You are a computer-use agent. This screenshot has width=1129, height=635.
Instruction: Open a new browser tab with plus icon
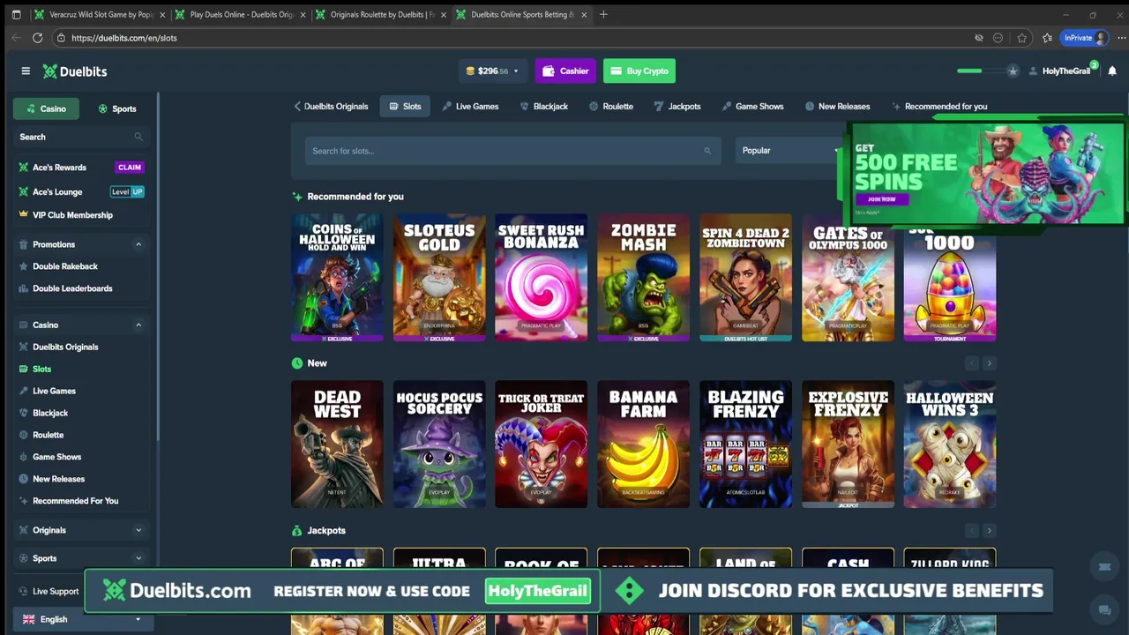pyautogui.click(x=603, y=14)
